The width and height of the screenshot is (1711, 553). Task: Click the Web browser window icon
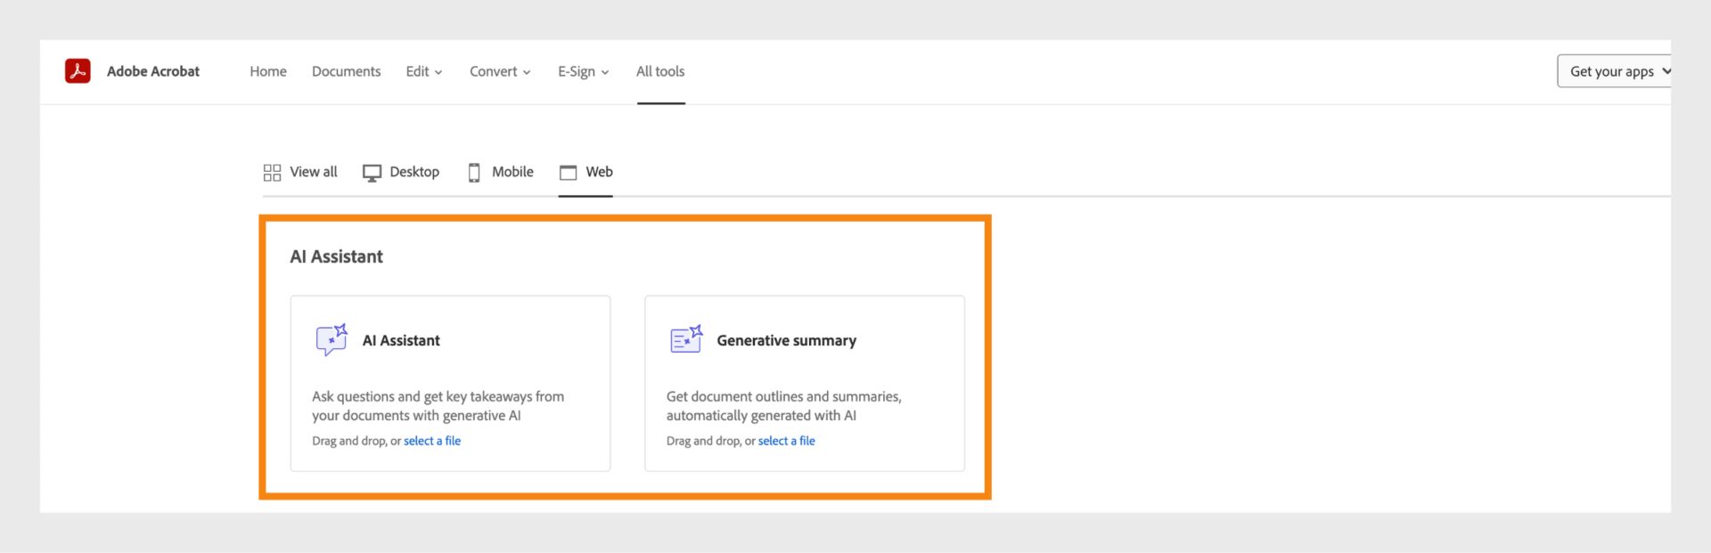tap(568, 173)
